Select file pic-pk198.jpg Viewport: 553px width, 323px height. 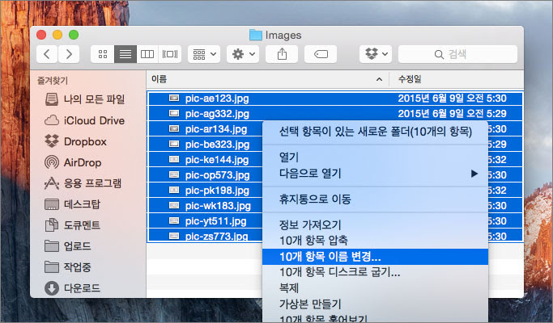tap(217, 191)
